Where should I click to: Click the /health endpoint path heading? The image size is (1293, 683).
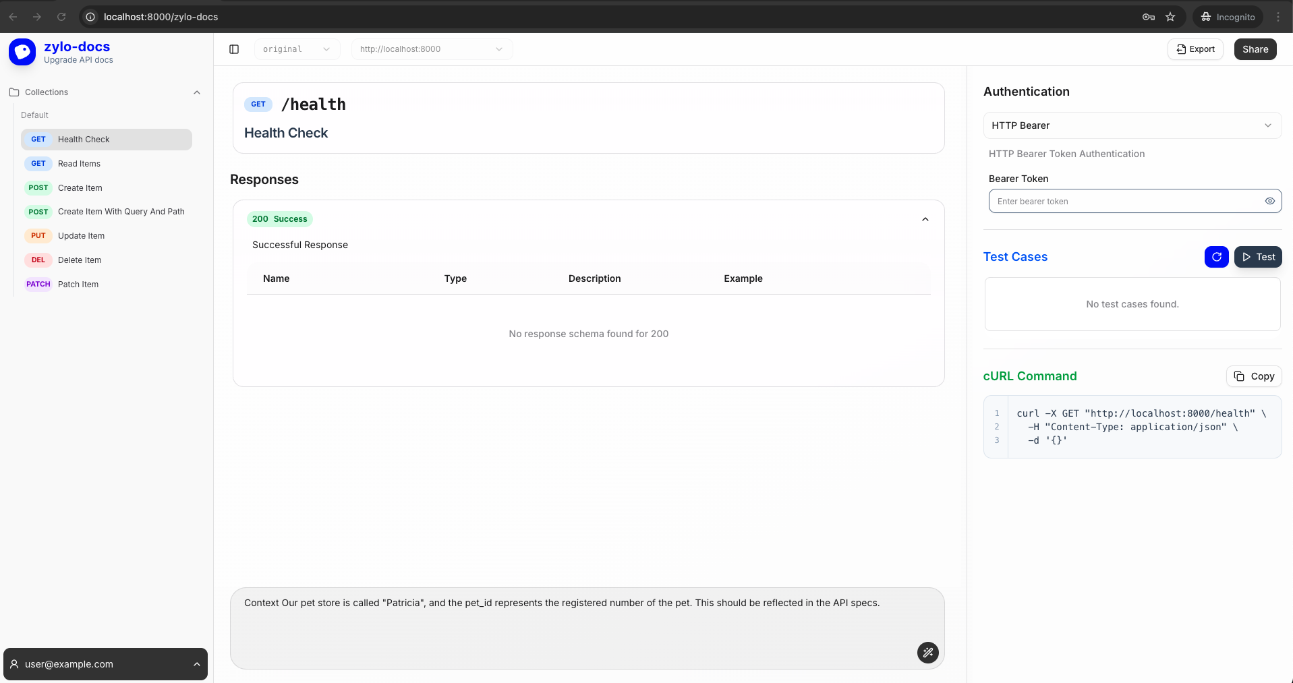(x=314, y=105)
